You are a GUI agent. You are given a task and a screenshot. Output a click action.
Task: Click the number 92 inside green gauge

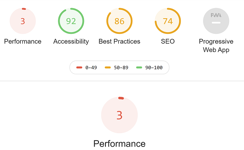pyautogui.click(x=71, y=21)
